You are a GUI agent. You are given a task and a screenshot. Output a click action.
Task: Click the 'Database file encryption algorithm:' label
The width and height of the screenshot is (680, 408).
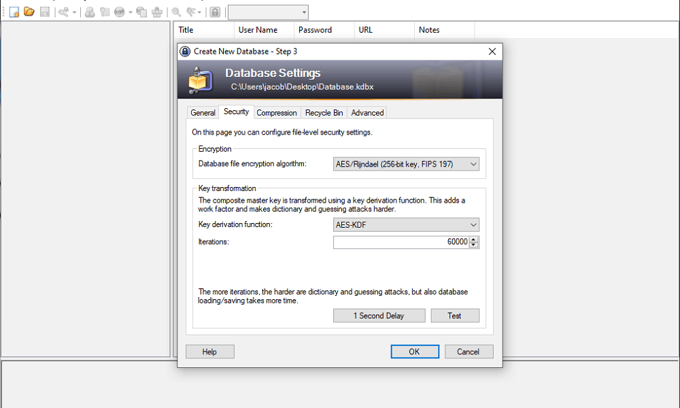click(252, 164)
